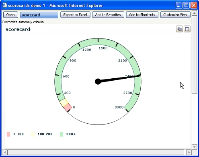The height and width of the screenshot is (157, 199).
Task: Click the cascade windows icon
Action: tap(179, 29)
